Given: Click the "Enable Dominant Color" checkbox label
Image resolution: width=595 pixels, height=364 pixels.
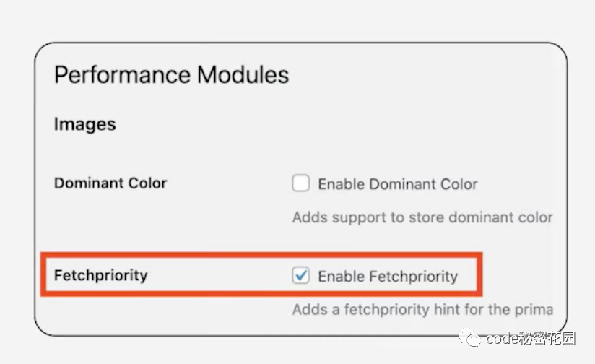Looking at the screenshot, I should point(397,184).
